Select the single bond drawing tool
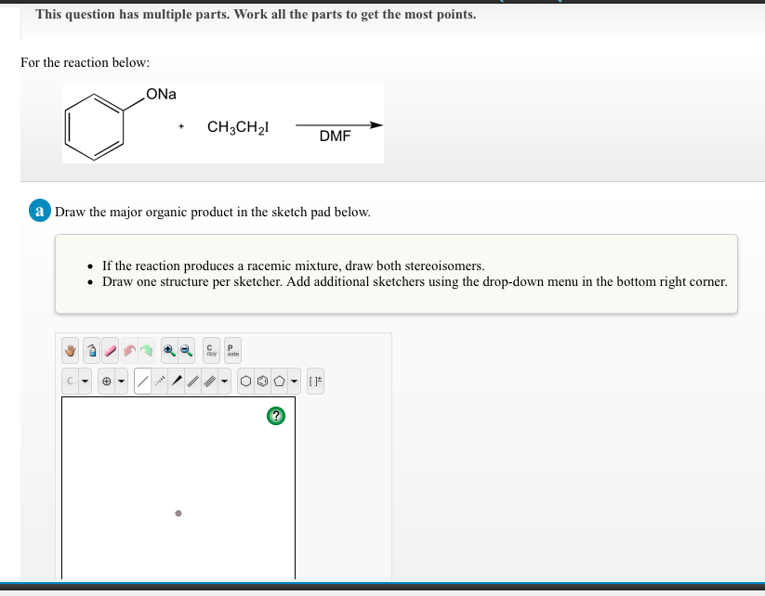This screenshot has height=596, width=765. pyautogui.click(x=142, y=380)
